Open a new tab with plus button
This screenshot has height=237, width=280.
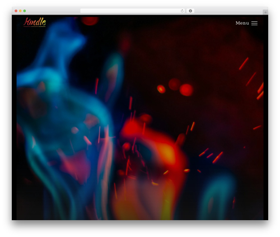265,12
